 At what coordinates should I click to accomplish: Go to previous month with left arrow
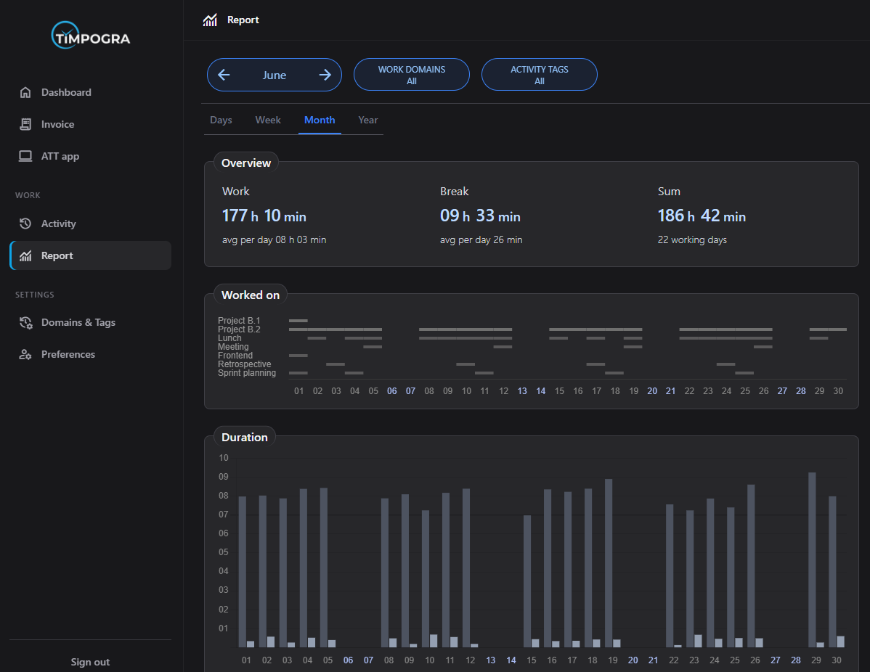(x=224, y=75)
